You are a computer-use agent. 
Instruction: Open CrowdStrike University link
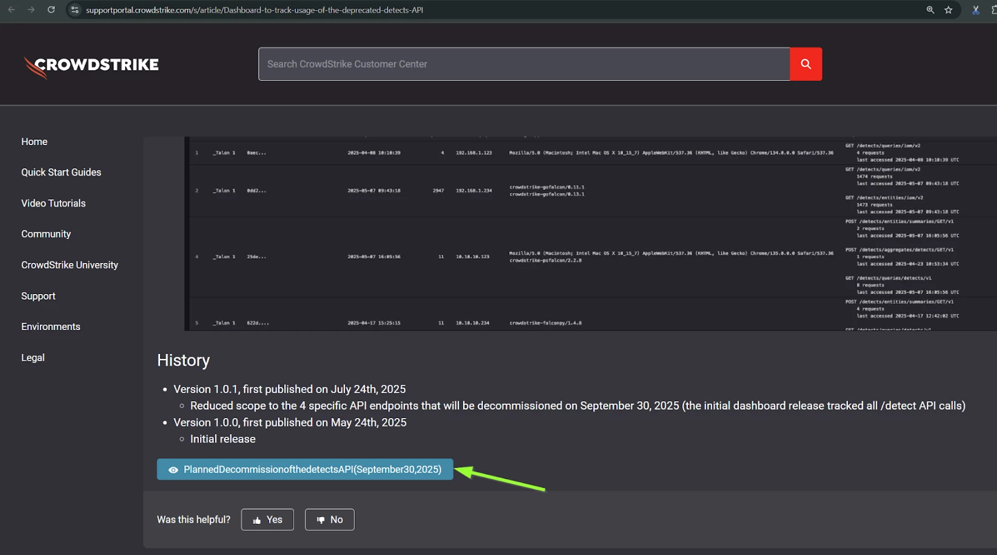[70, 265]
